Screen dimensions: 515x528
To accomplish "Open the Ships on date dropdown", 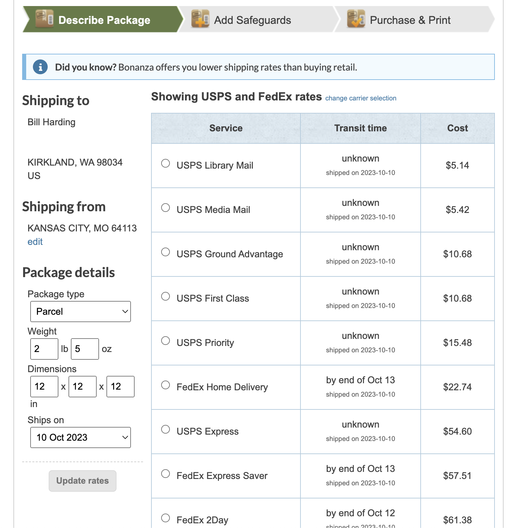I will click(80, 437).
